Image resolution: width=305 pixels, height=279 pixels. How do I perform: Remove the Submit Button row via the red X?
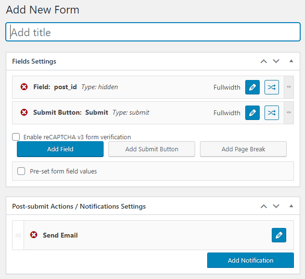pyautogui.click(x=24, y=112)
